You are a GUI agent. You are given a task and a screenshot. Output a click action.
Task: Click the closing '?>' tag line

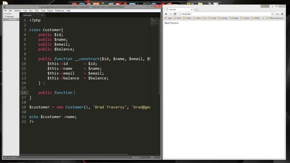31,122
